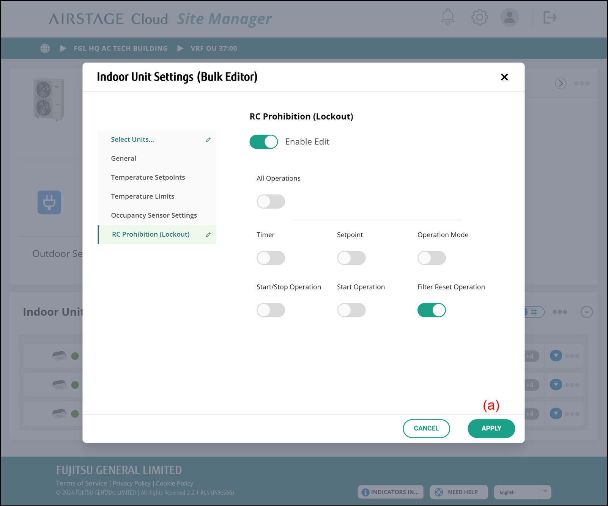
Task: Enable the All Operations toggle
Action: pyautogui.click(x=271, y=201)
